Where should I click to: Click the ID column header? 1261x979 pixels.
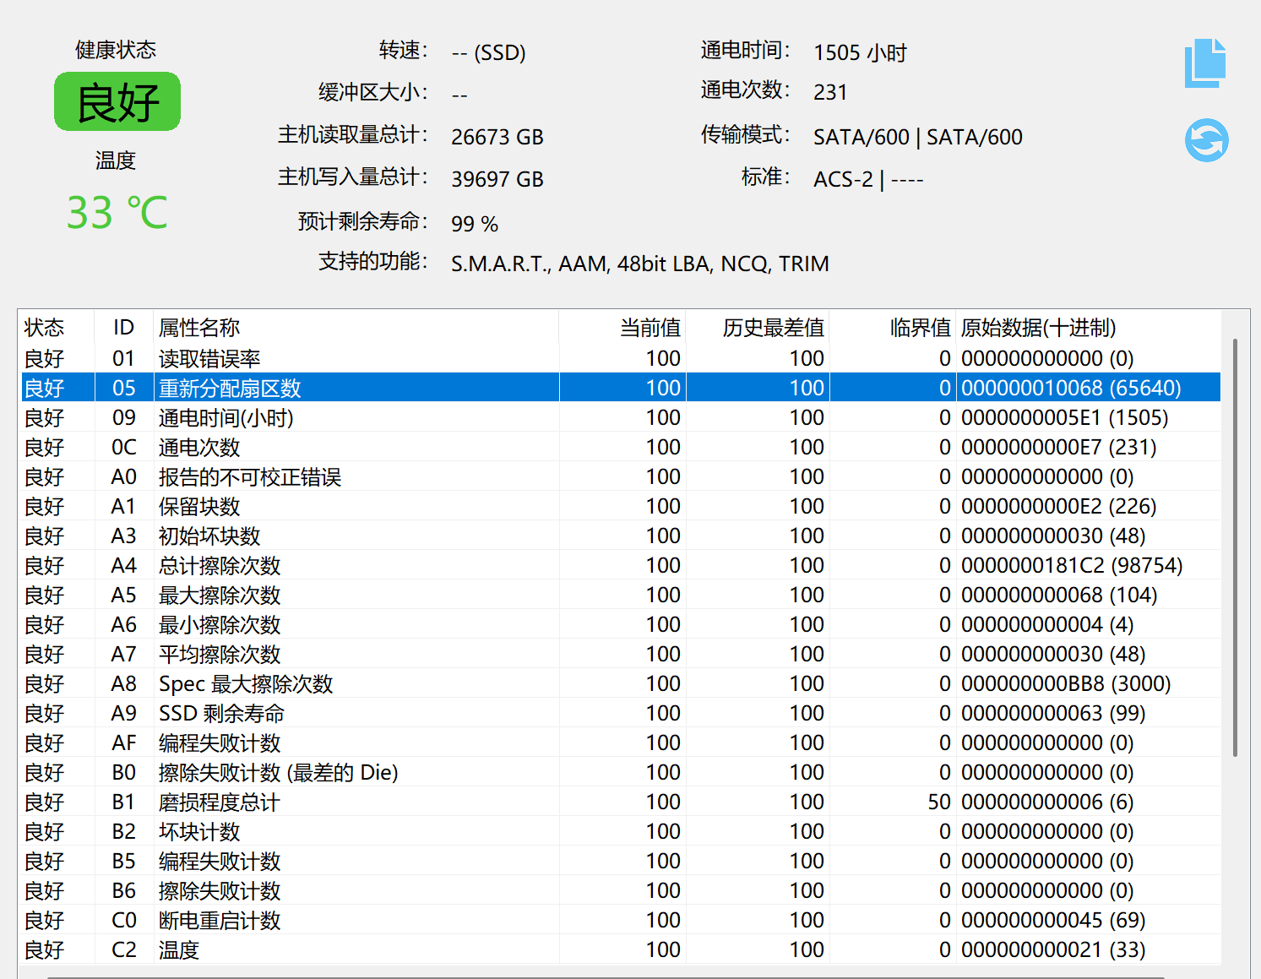tap(123, 328)
